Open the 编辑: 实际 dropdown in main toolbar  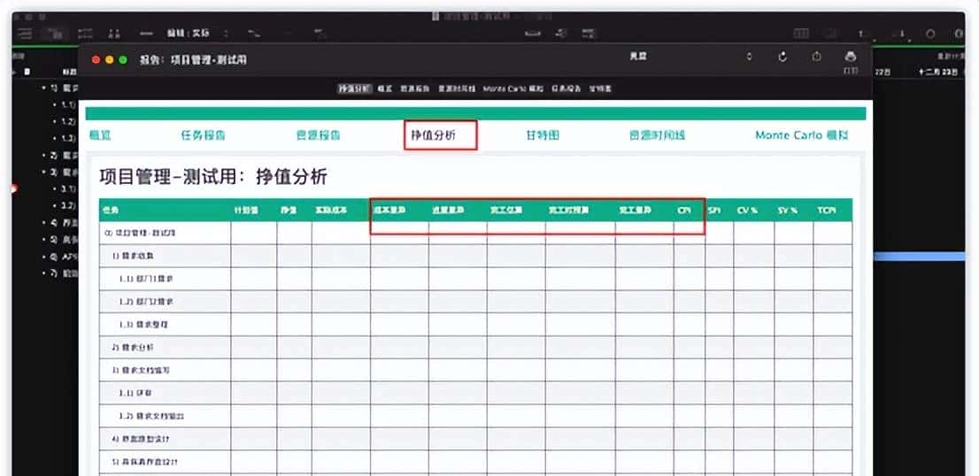click(x=197, y=33)
